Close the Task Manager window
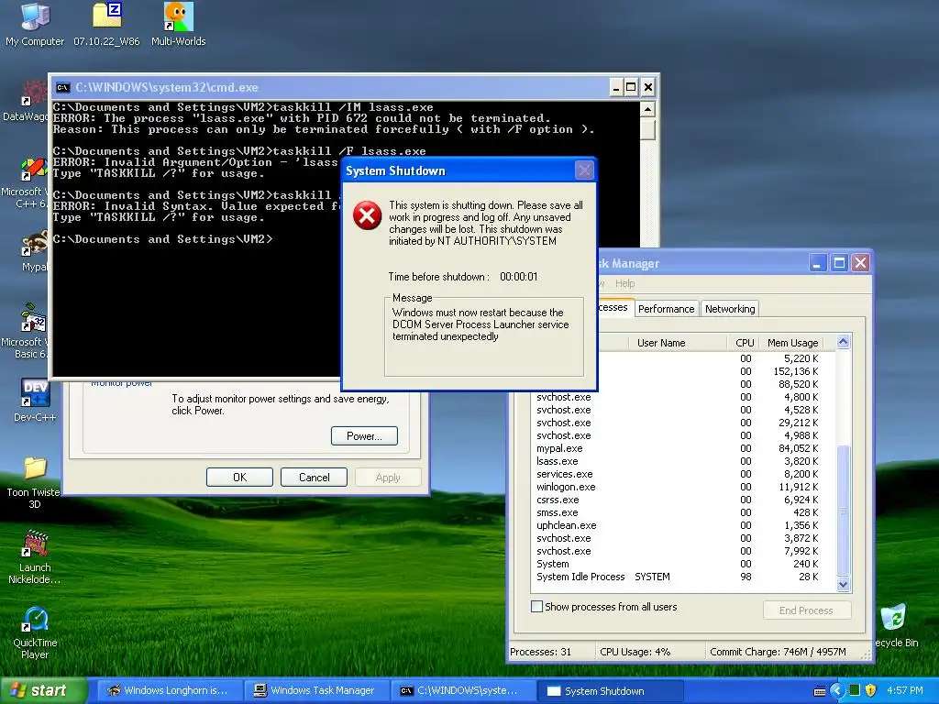This screenshot has height=704, width=939. click(860, 263)
